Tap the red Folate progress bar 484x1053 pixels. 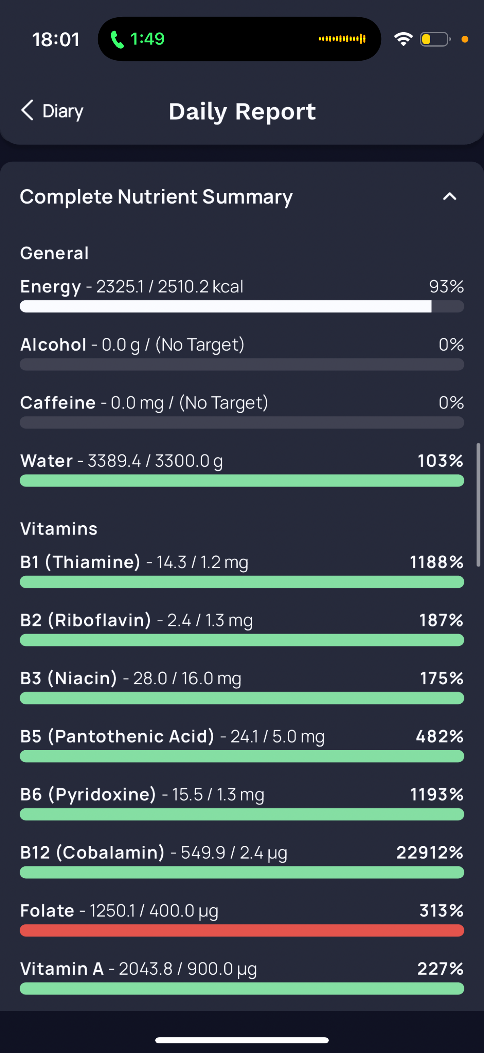pyautogui.click(x=241, y=931)
